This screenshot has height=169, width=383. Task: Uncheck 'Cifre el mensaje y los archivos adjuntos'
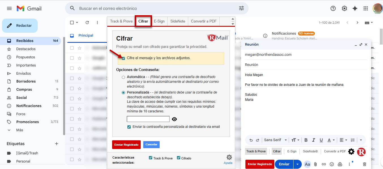[123, 58]
